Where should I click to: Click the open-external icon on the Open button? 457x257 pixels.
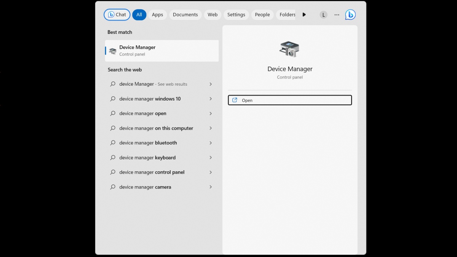tap(235, 100)
